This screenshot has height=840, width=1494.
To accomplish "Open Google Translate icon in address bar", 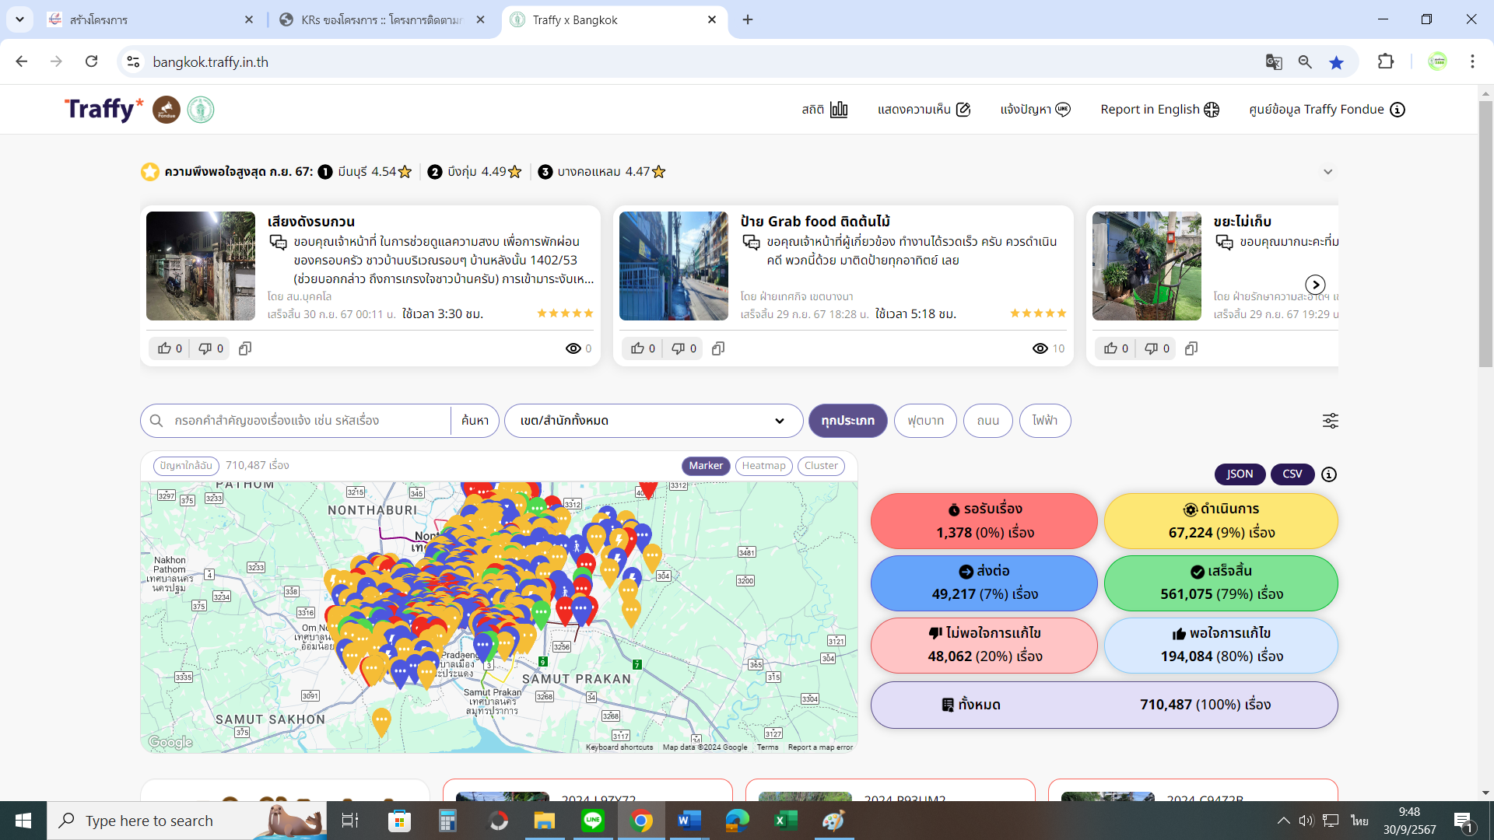I will 1274,62.
